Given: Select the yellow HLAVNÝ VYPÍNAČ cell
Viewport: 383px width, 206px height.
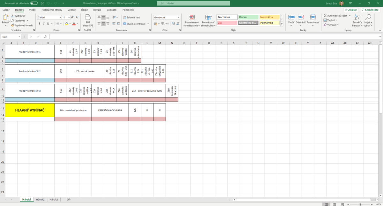Looking at the screenshot, I should (x=30, y=110).
